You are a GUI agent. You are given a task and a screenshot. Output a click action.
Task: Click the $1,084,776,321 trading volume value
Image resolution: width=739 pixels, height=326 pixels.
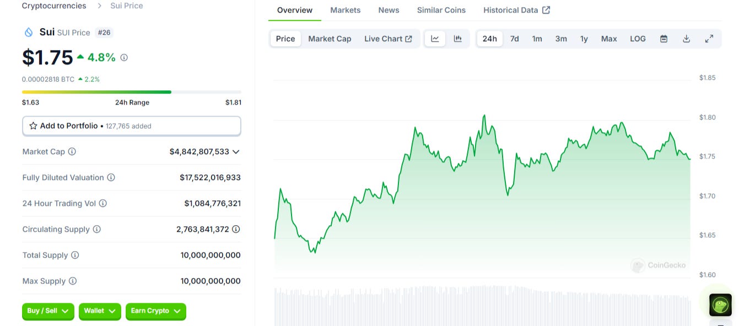212,203
